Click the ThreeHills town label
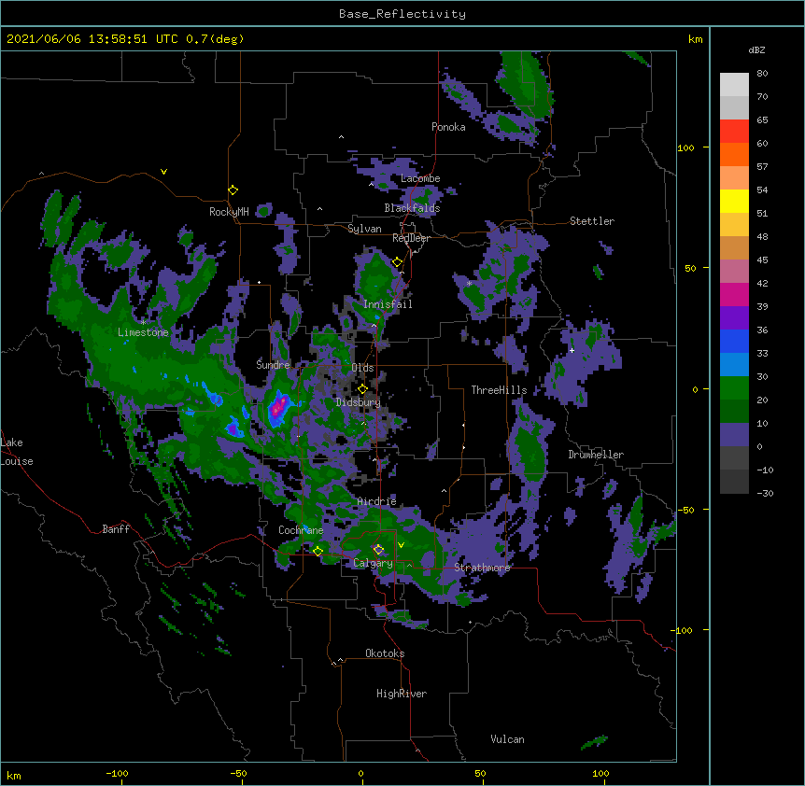 coord(499,390)
